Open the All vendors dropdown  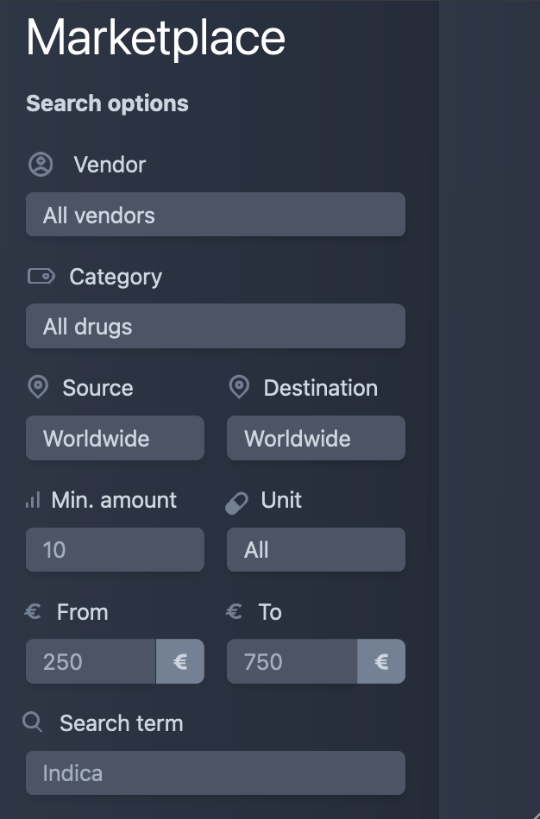coord(216,215)
